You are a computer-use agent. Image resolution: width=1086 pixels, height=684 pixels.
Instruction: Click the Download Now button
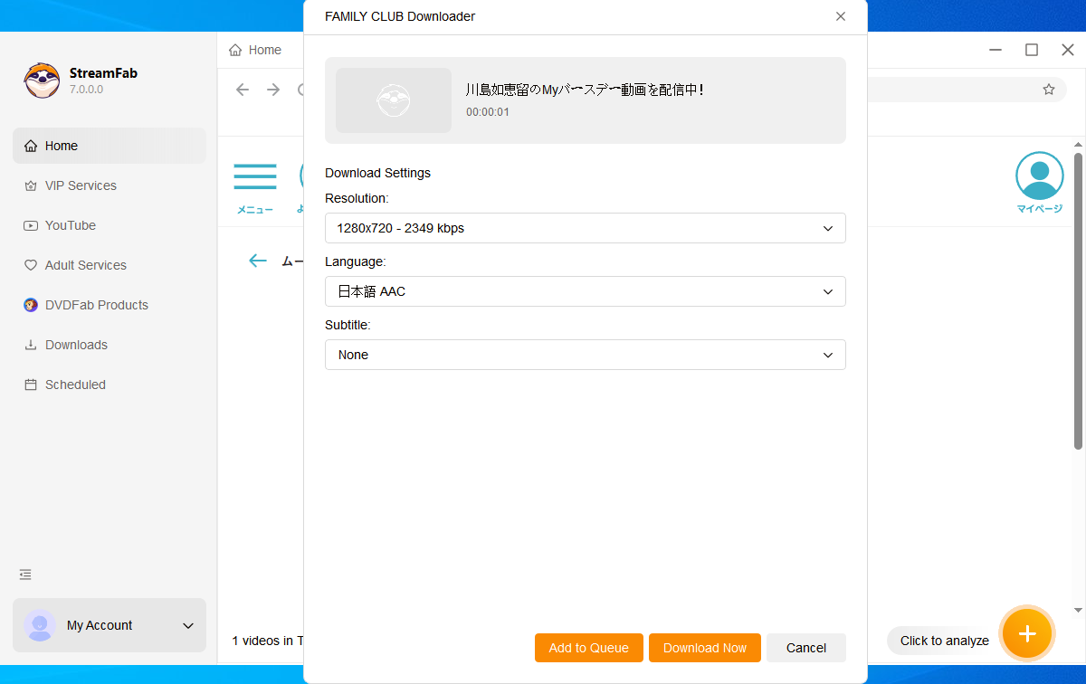click(x=705, y=648)
